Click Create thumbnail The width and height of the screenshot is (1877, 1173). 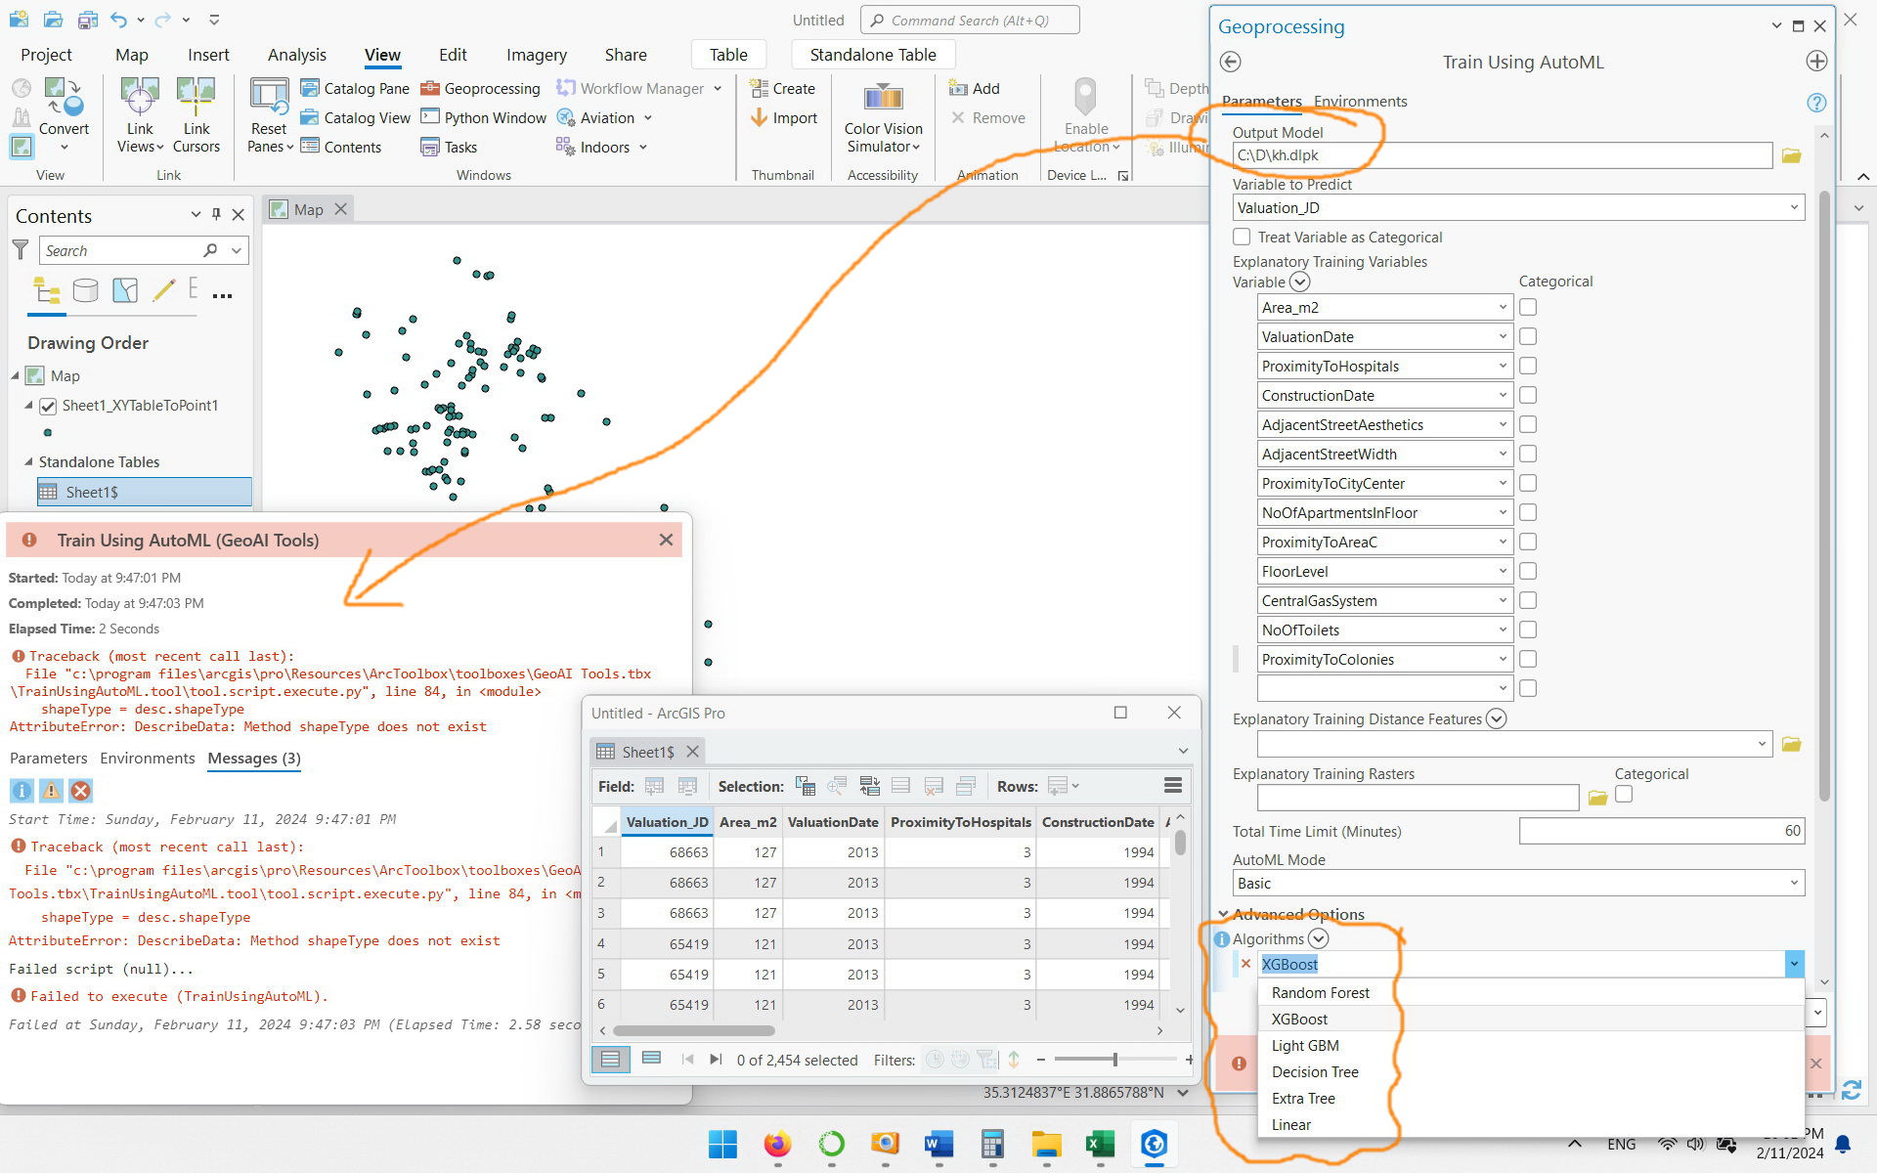[x=783, y=88]
